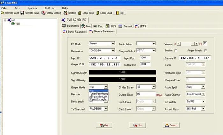Click the DVB-S2 HD-IRD arrow icon

pos(63,20)
